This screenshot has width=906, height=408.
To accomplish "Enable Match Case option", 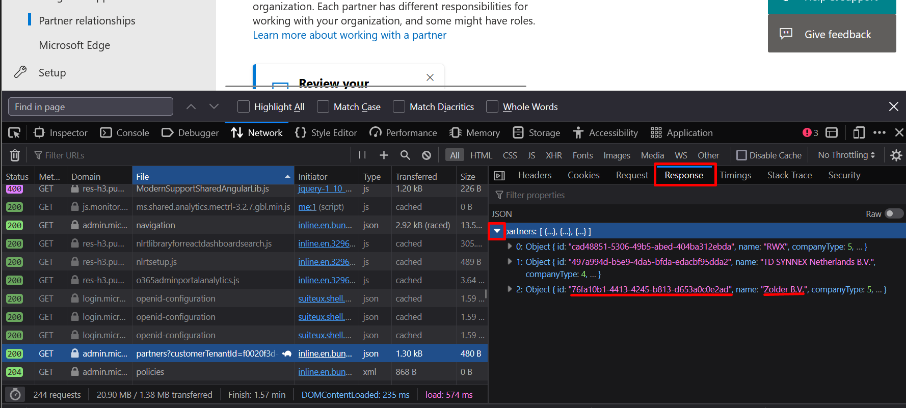I will [323, 106].
